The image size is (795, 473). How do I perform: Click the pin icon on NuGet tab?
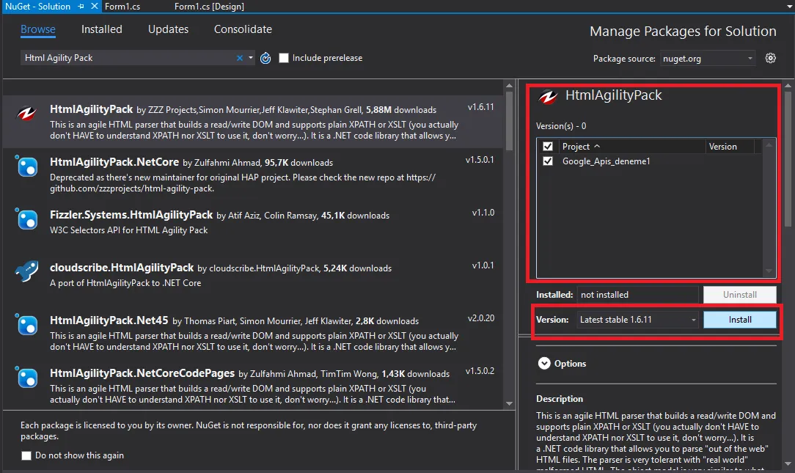(81, 7)
